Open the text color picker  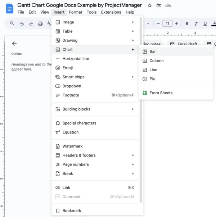[x=214, y=24]
